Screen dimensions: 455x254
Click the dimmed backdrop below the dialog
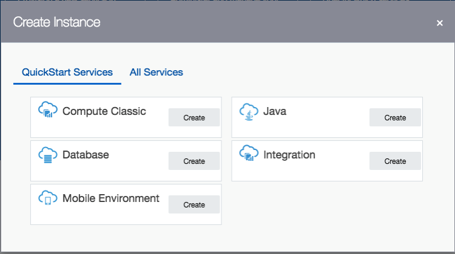pyautogui.click(x=227, y=252)
